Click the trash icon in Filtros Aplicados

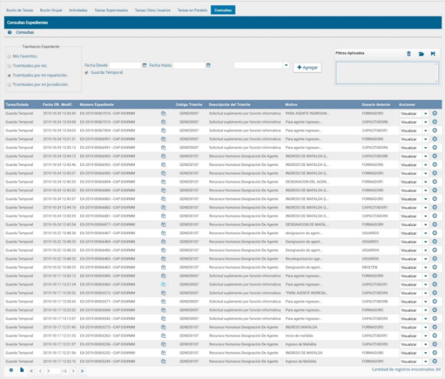(408, 54)
